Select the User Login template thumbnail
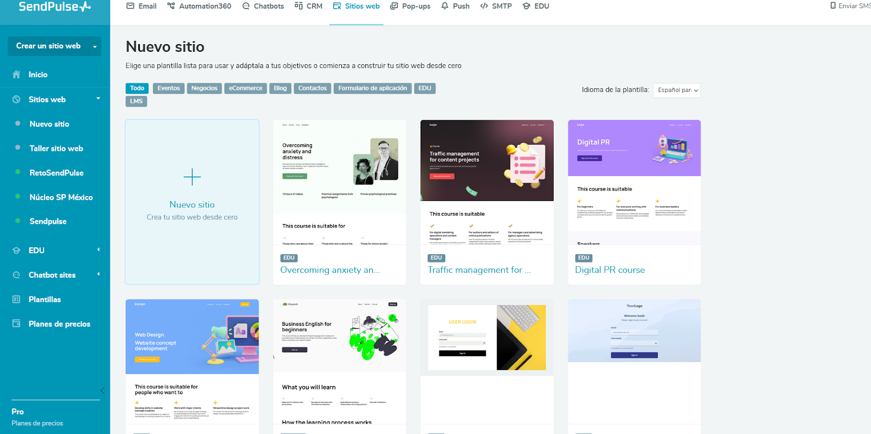Viewport: 871px width, 434px height. pyautogui.click(x=487, y=362)
